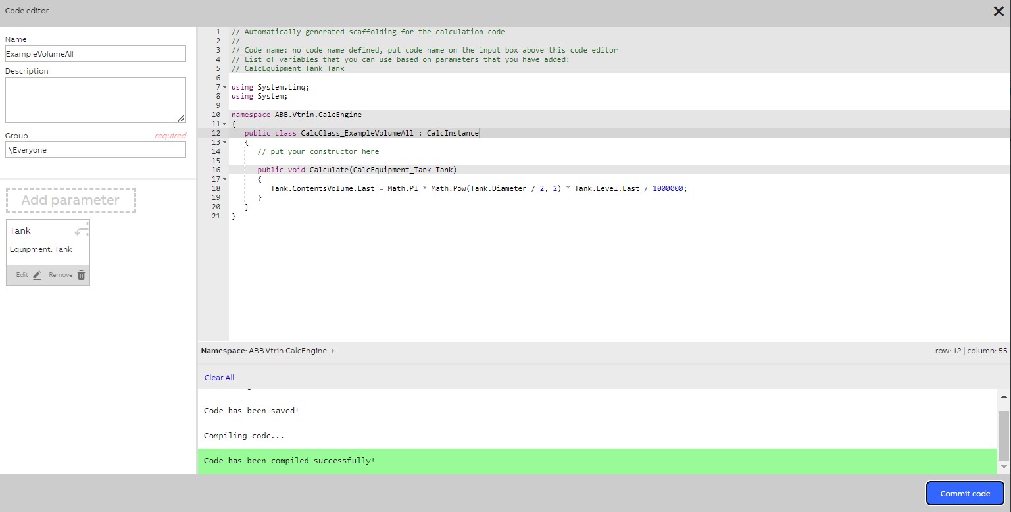Click the Remove label on Tank card
Viewport: 1011px width, 512px height.
pyautogui.click(x=61, y=275)
